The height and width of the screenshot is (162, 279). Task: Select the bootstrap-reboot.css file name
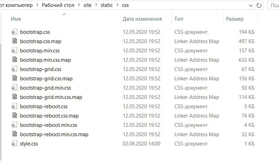[x=44, y=107]
